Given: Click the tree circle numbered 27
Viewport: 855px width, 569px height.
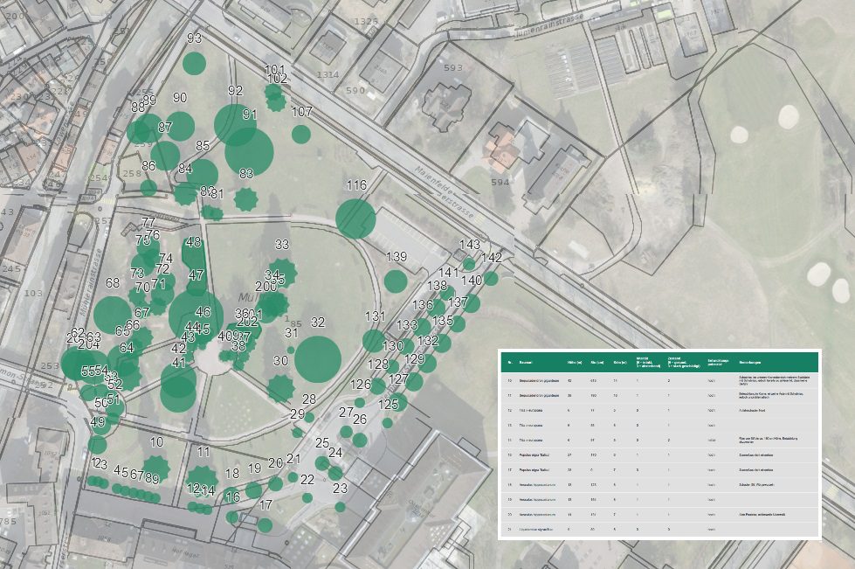Looking at the screenshot, I should (346, 432).
